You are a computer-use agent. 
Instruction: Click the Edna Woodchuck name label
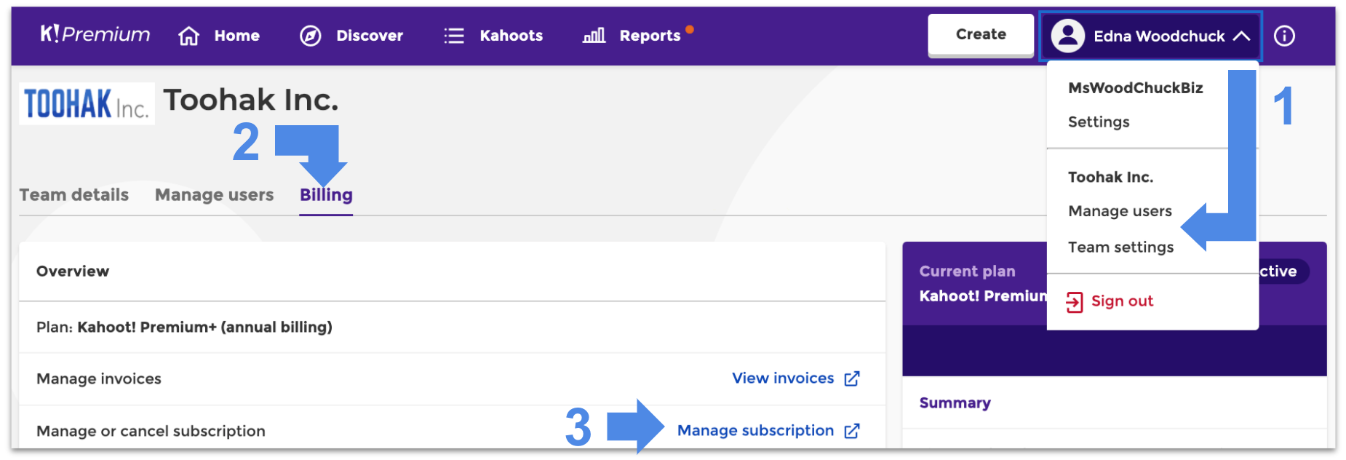(1159, 36)
